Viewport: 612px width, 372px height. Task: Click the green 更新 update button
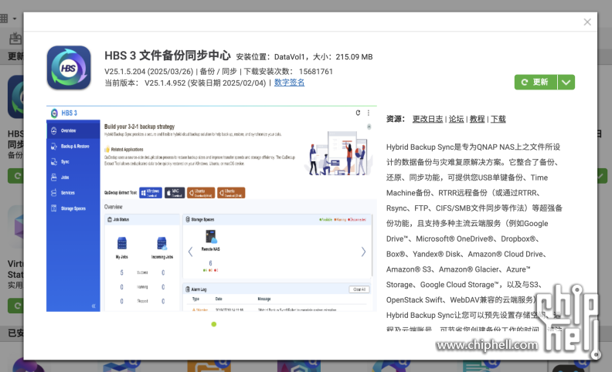click(535, 83)
